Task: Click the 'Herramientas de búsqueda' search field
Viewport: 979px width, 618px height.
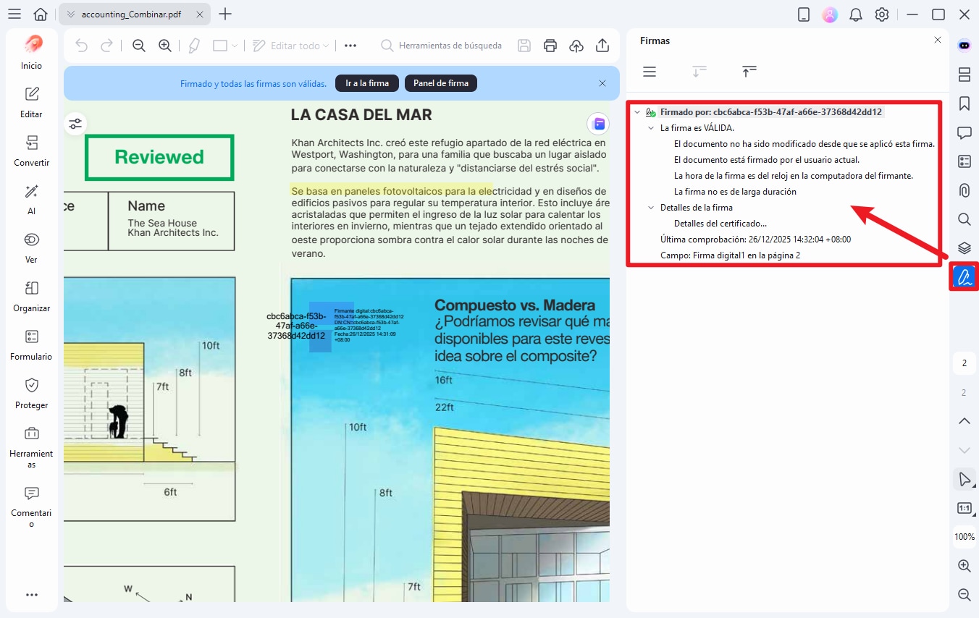Action: tap(450, 46)
